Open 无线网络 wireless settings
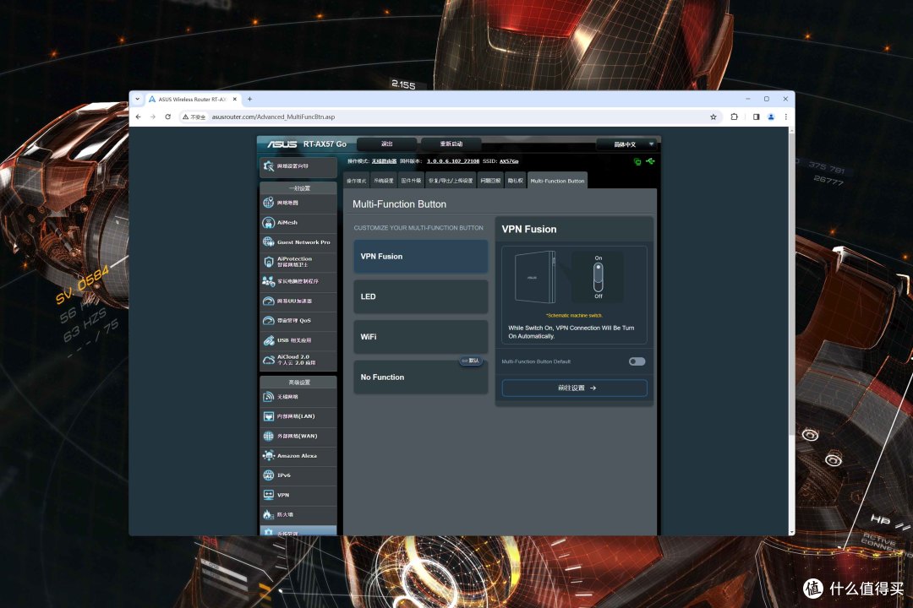This screenshot has height=608, width=913. (x=298, y=397)
